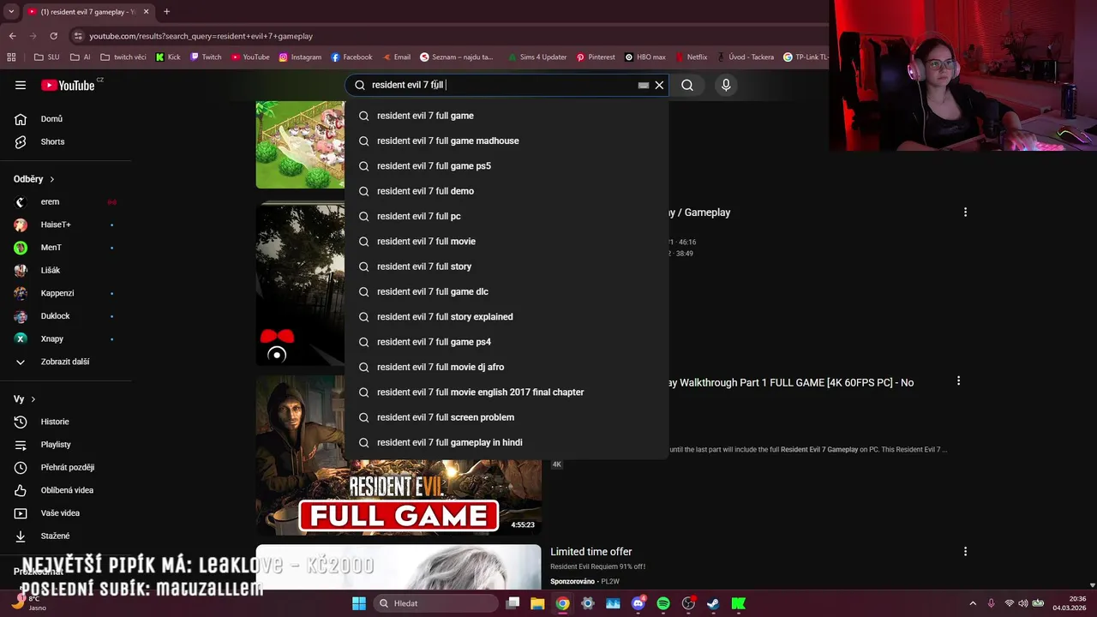Select suggestion 'resident evil 7 full demo'
The image size is (1097, 617).
click(507, 191)
